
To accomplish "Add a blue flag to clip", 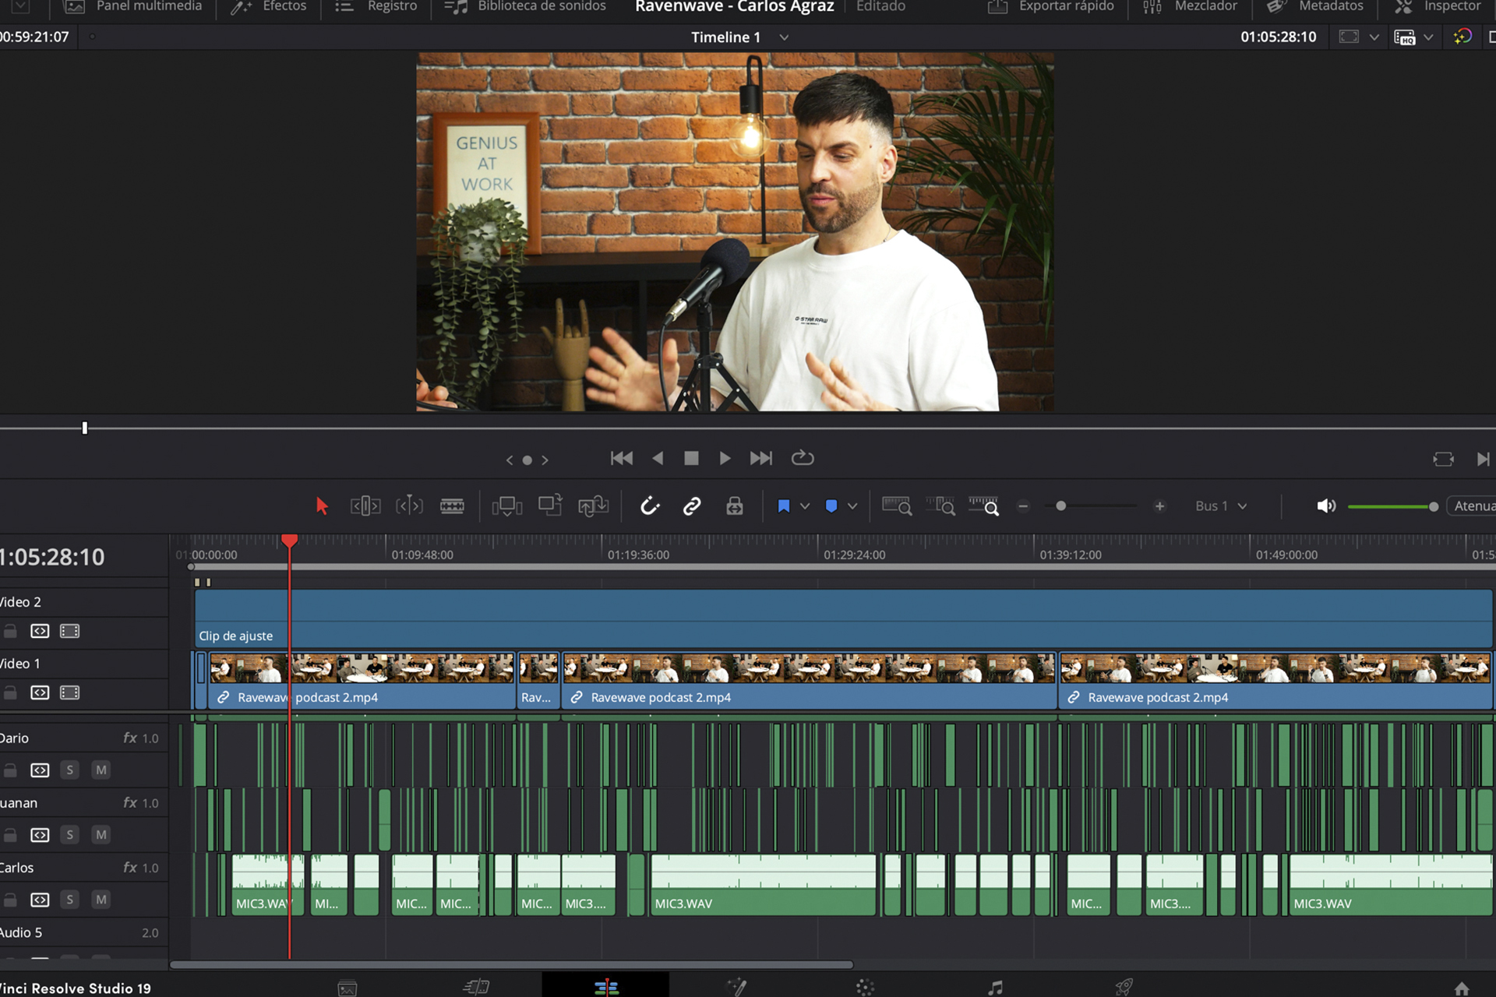I will (784, 506).
